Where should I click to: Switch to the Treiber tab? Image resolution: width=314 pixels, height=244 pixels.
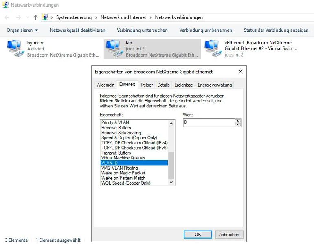tap(146, 85)
